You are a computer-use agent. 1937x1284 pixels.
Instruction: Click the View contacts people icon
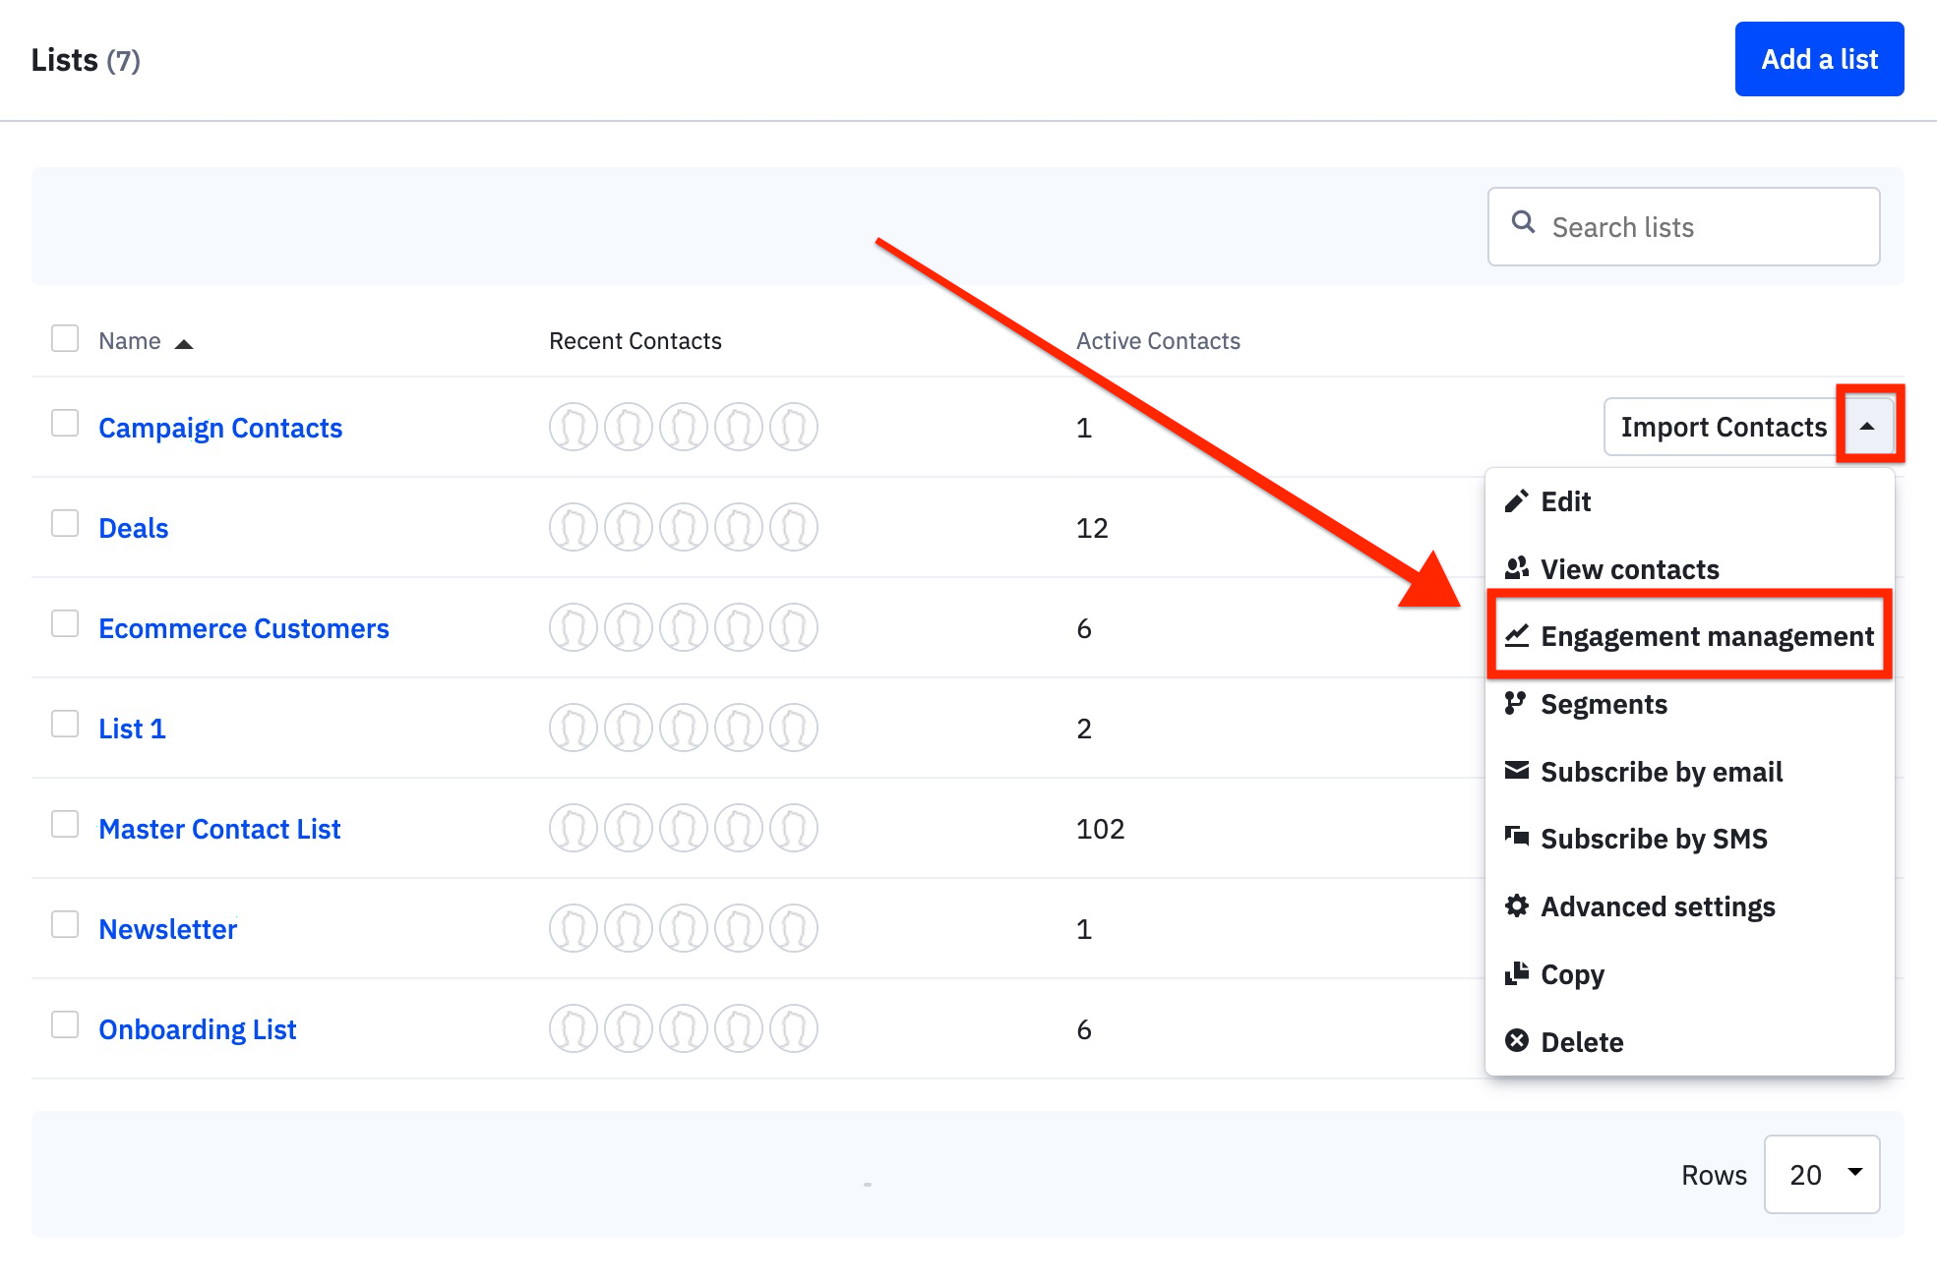pos(1516,568)
